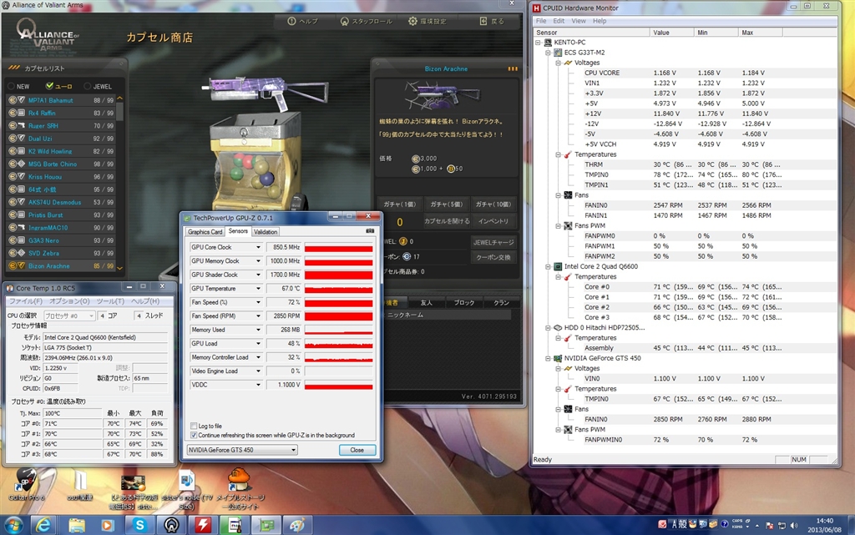Image resolution: width=855 pixels, height=535 pixels.
Task: Open オプション(O) menu in Core Temp
Action: [x=69, y=301]
